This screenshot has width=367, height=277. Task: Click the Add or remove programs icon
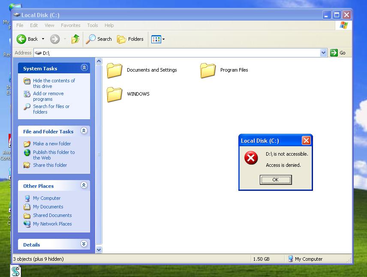pos(27,94)
